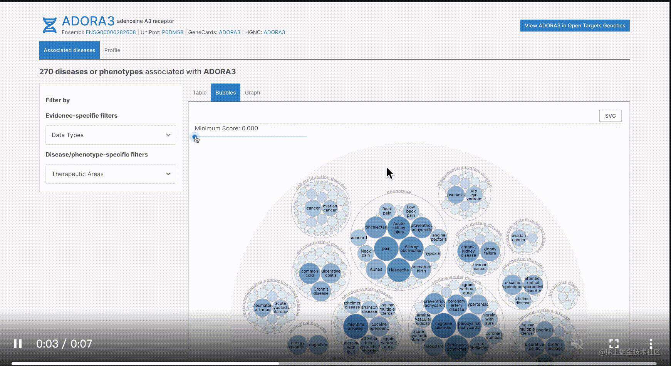Select the cognition bubble
This screenshot has height=366, width=671.
(318, 345)
